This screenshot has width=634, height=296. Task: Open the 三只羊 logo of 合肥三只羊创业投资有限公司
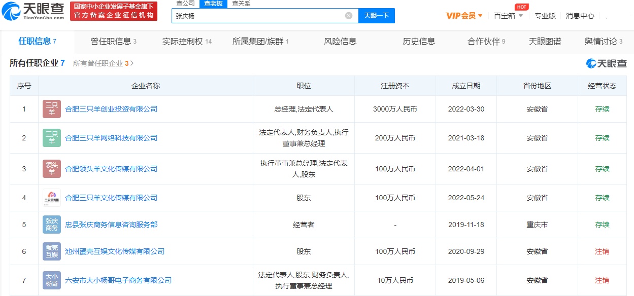pyautogui.click(x=52, y=109)
